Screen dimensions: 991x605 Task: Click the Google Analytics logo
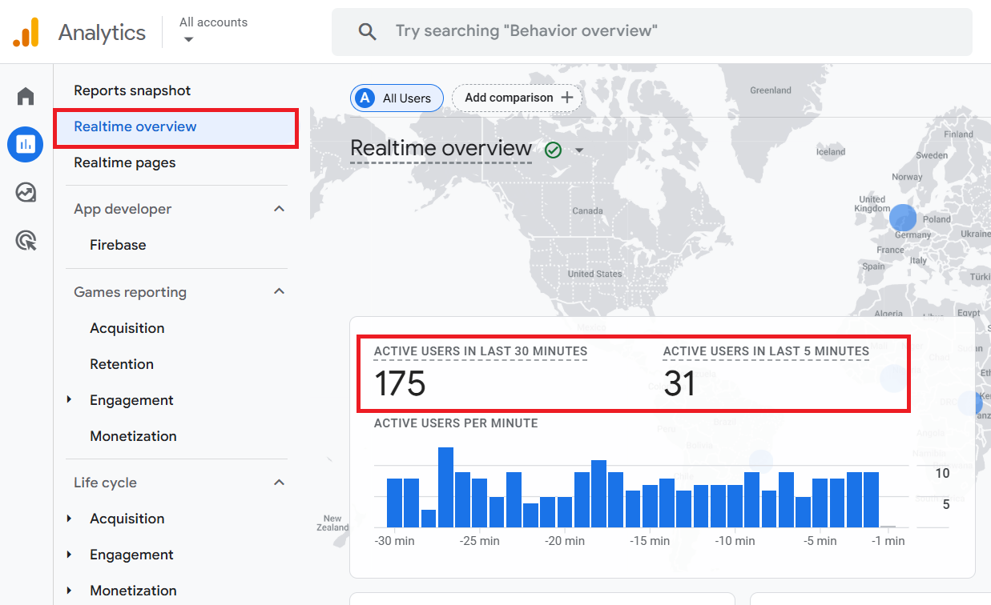tap(26, 32)
